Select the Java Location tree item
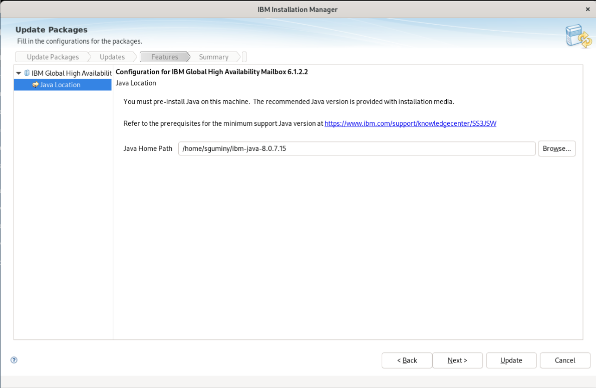 [60, 85]
